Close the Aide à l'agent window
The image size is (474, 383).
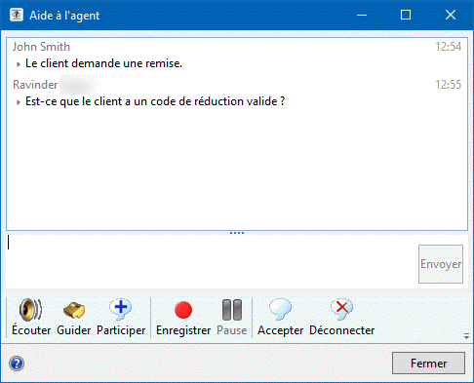pyautogui.click(x=451, y=15)
